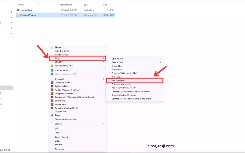Viewport: 245px width, 153px height.
Task: Click the WinRAR icon beside Compress and email
Action: tap(52, 93)
